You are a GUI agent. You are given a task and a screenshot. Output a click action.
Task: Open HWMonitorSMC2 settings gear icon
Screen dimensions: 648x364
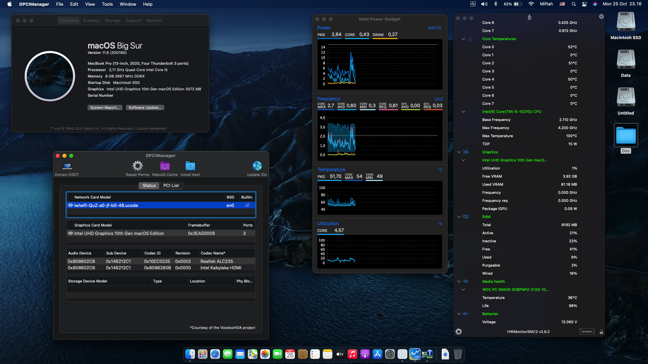[459, 332]
